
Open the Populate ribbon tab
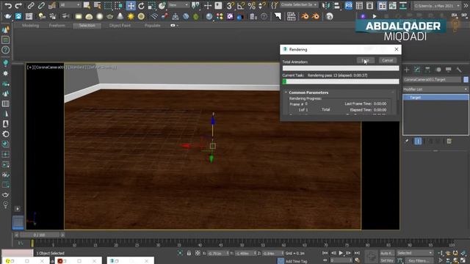click(x=152, y=26)
